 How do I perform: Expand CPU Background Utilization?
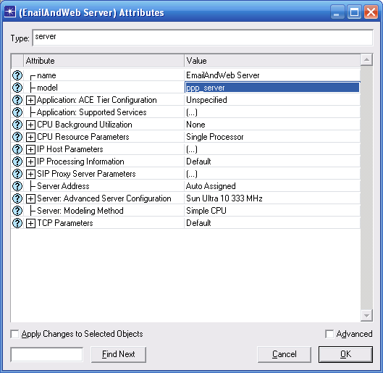(30, 125)
